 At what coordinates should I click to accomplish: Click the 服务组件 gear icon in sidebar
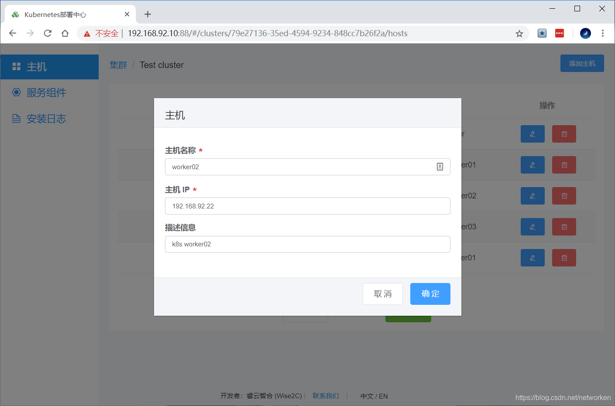pos(17,92)
